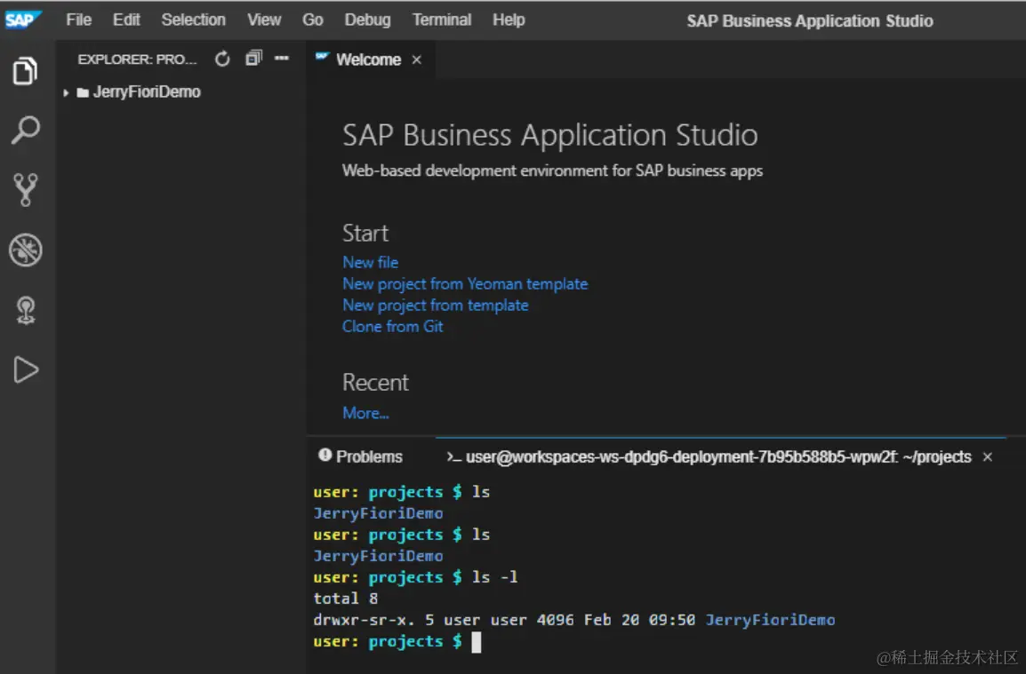
Task: Click New project from Yeoman template
Action: (465, 284)
